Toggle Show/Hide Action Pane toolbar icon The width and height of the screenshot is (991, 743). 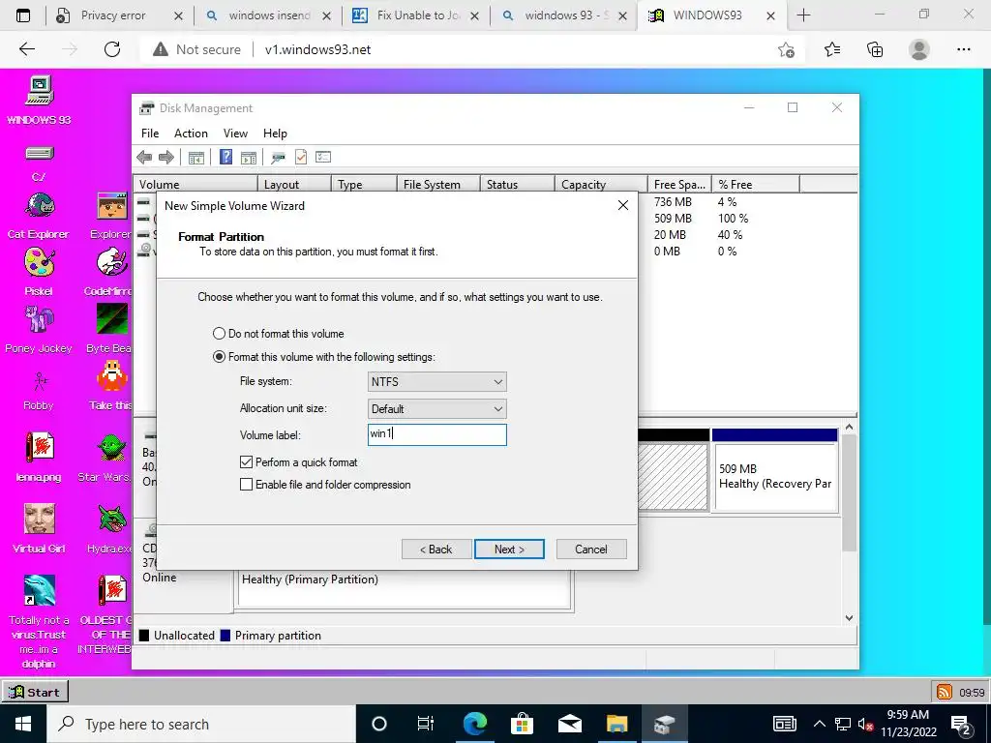249,158
